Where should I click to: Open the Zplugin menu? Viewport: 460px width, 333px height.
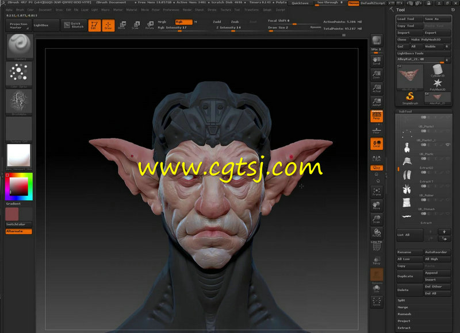[267, 10]
